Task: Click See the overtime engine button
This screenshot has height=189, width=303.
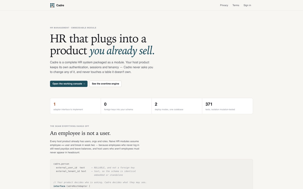Action: [x=105, y=84]
